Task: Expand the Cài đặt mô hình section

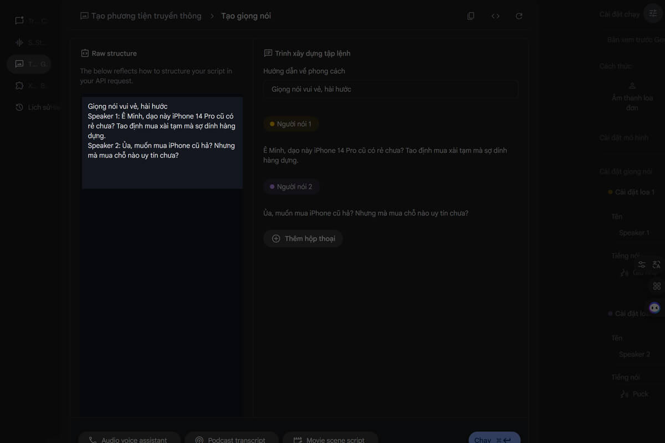Action: 623,137
